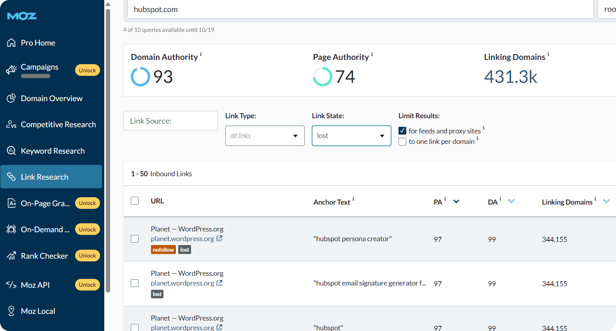Click the Moz logo

click(22, 16)
